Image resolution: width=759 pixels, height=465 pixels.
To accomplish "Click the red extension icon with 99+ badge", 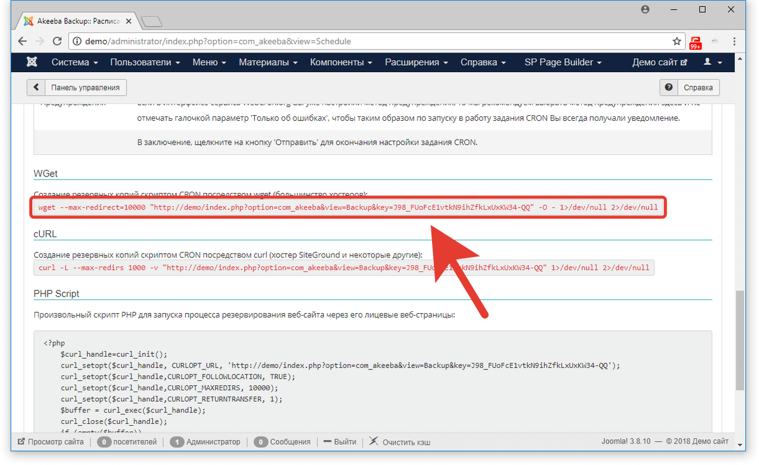I will (696, 42).
